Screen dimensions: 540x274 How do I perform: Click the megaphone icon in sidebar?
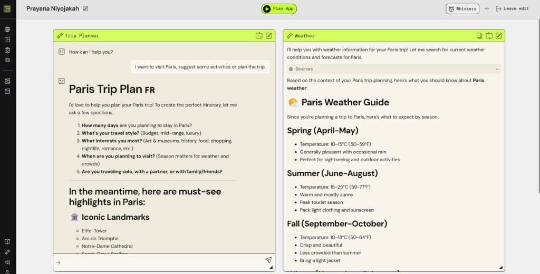click(x=7, y=262)
